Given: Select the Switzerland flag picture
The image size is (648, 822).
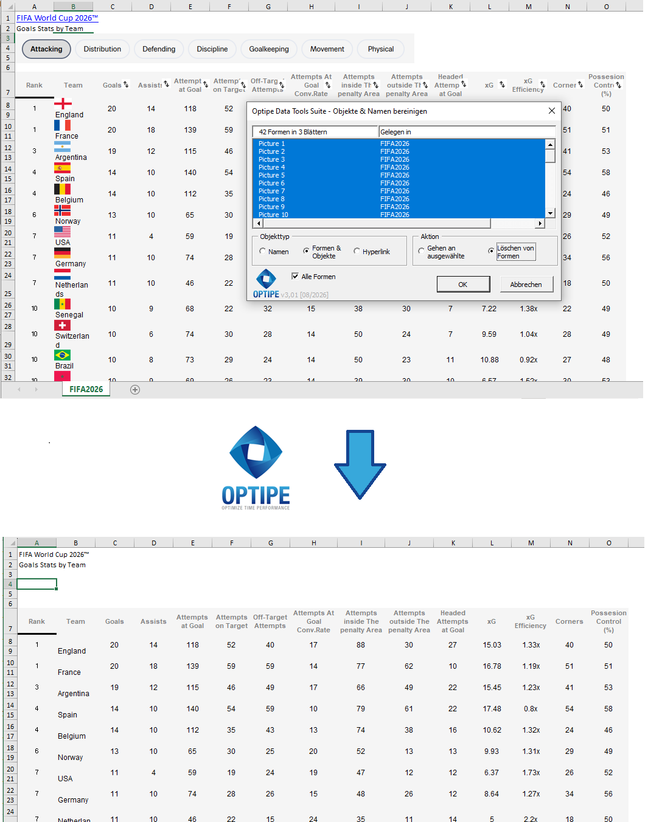Looking at the screenshot, I should tap(62, 325).
